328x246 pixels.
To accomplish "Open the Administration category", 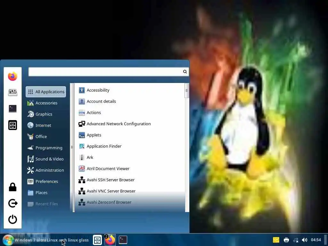I will pyautogui.click(x=46, y=170).
